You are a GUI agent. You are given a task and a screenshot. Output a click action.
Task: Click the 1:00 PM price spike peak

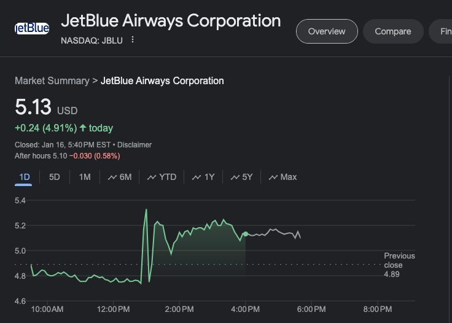click(146, 210)
